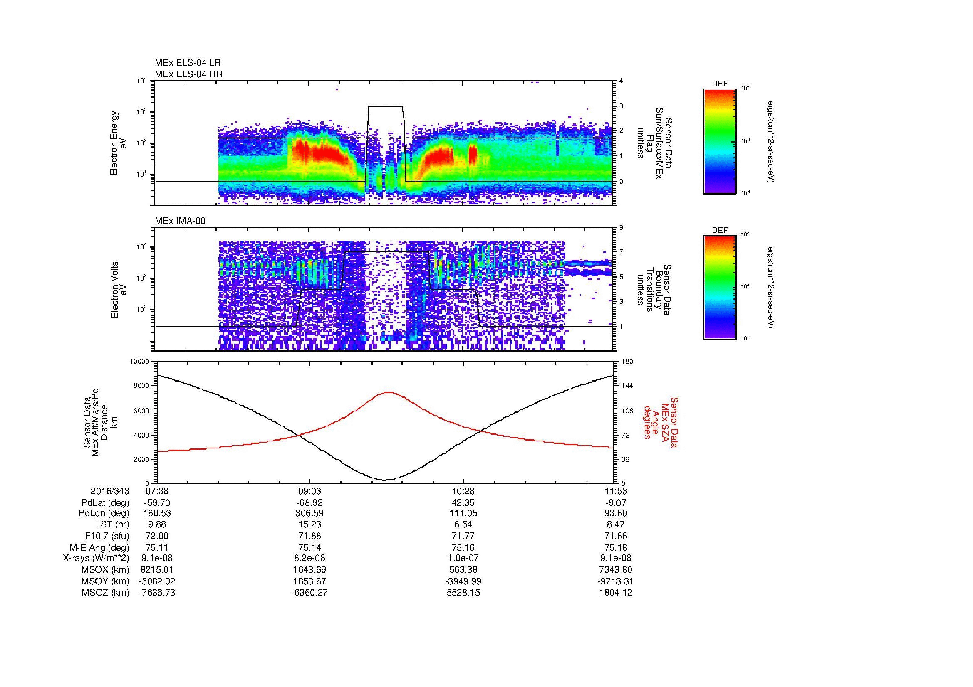Click PdLon value '111.05'
Image resolution: width=973 pixels, height=687 pixels.
(x=463, y=513)
